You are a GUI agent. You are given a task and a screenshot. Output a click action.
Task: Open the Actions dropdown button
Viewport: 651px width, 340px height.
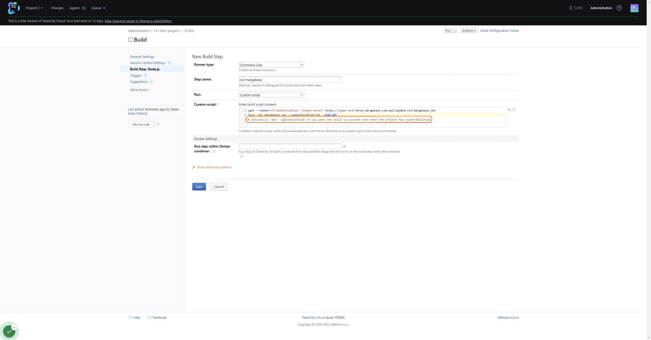click(x=469, y=30)
